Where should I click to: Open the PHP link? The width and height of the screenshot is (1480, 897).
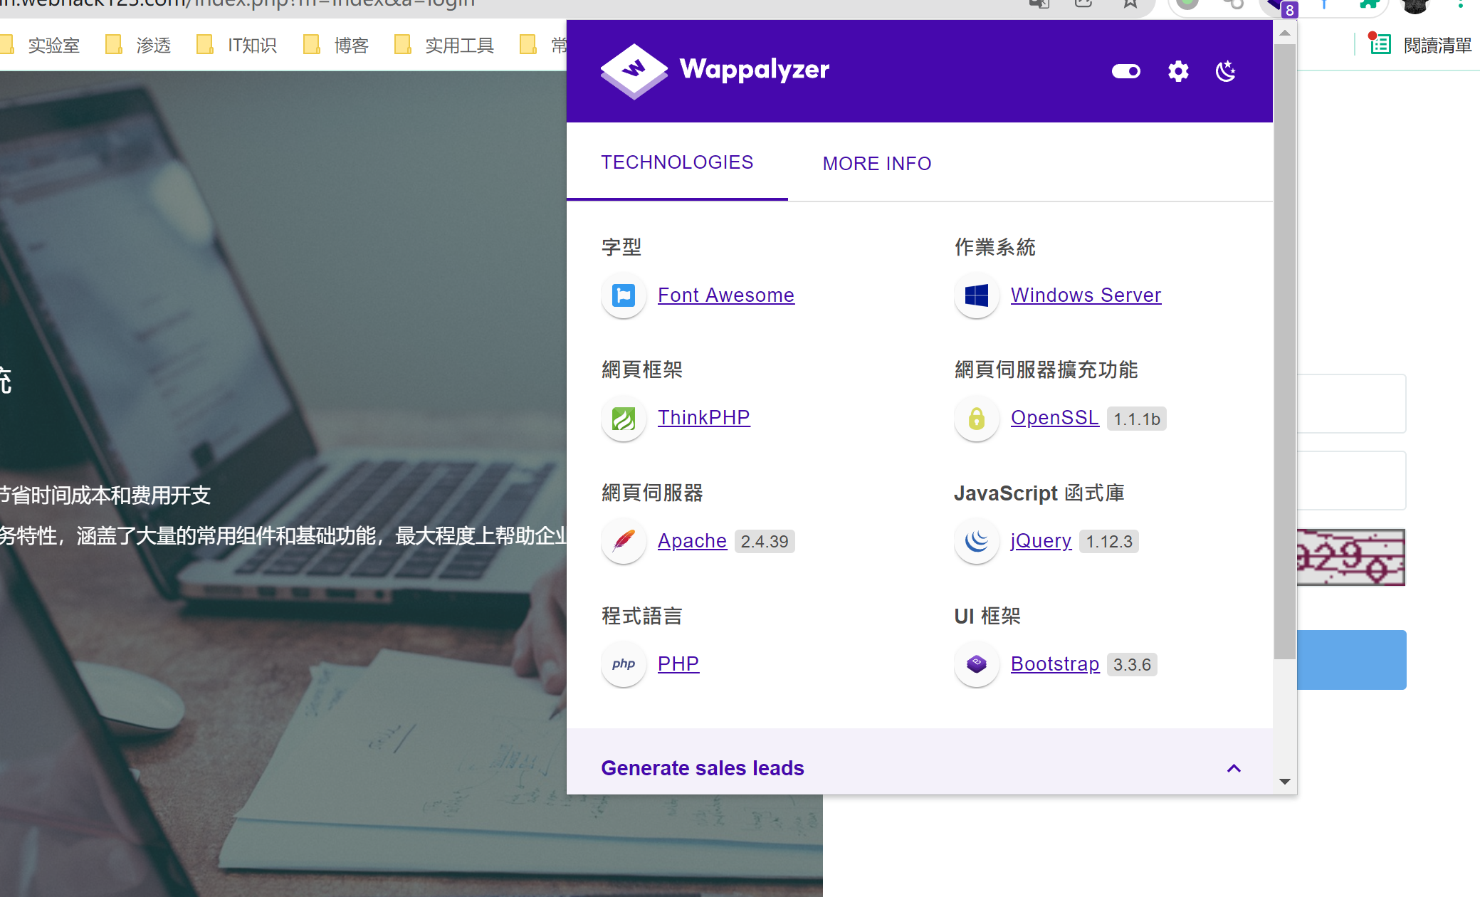[678, 663]
